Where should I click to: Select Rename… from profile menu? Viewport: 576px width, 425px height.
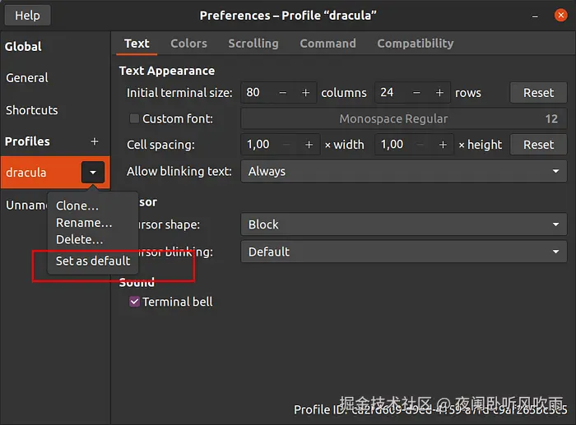coord(84,223)
